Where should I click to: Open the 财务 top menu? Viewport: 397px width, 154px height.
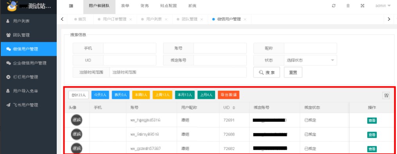point(145,6)
